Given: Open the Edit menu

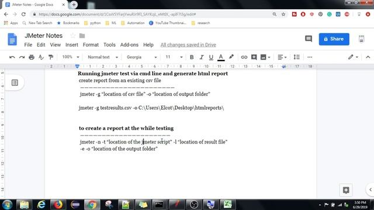Looking at the screenshot, I should pos(41,45).
